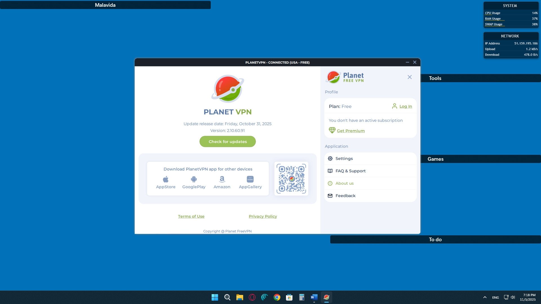The image size is (541, 304).
Task: Click the Get Premium diamond icon
Action: point(332,130)
